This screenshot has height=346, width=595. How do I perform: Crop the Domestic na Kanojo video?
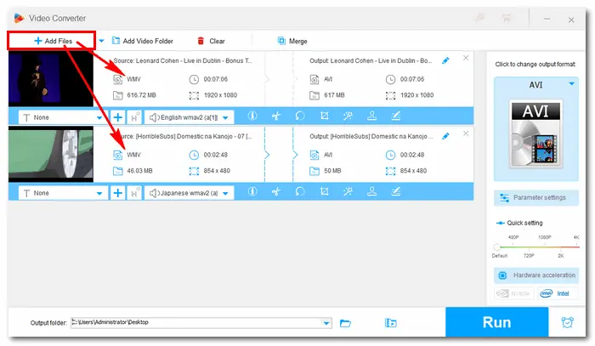pos(324,191)
